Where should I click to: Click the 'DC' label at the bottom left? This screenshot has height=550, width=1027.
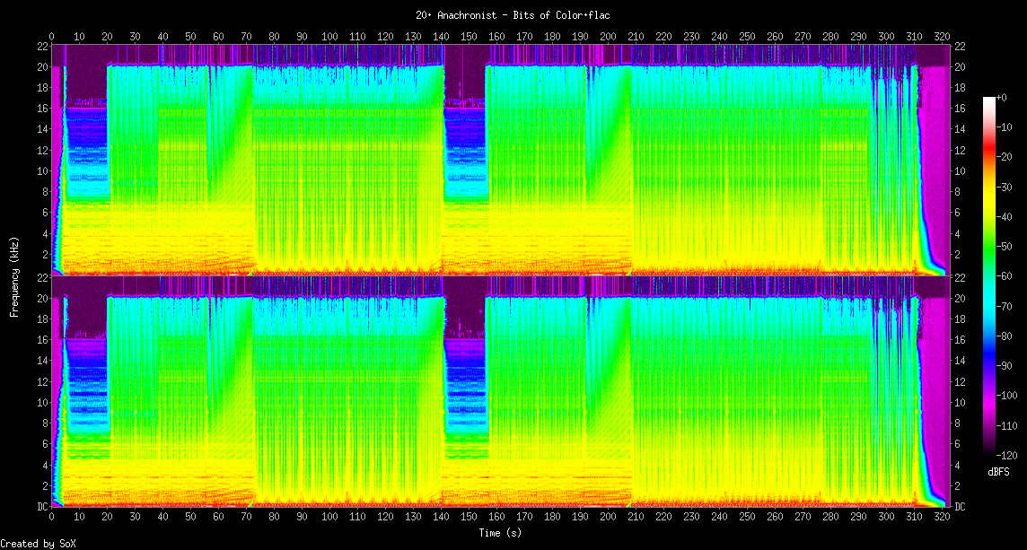(41, 506)
